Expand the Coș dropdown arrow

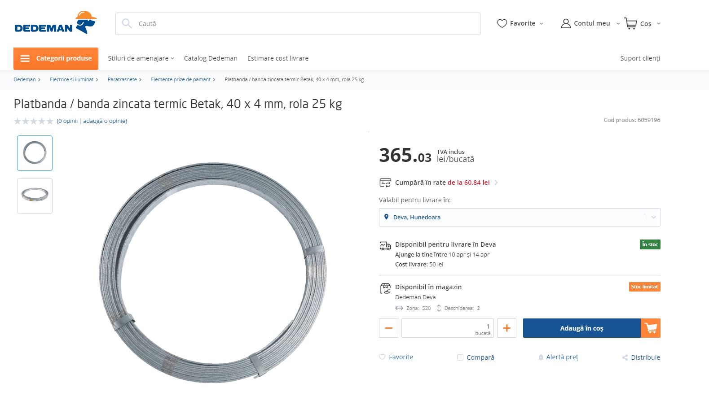(x=658, y=23)
